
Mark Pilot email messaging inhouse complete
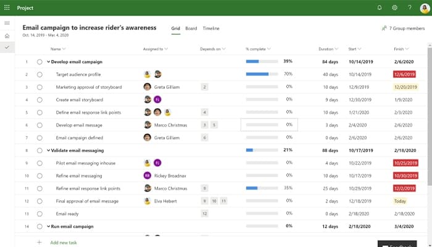39,163
